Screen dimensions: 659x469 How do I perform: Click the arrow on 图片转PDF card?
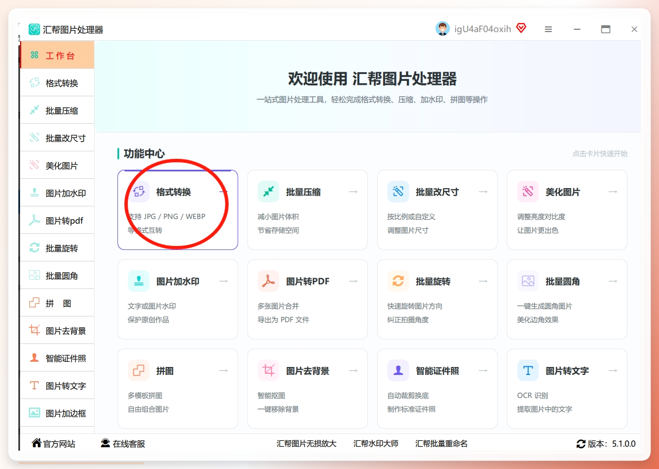pyautogui.click(x=354, y=281)
